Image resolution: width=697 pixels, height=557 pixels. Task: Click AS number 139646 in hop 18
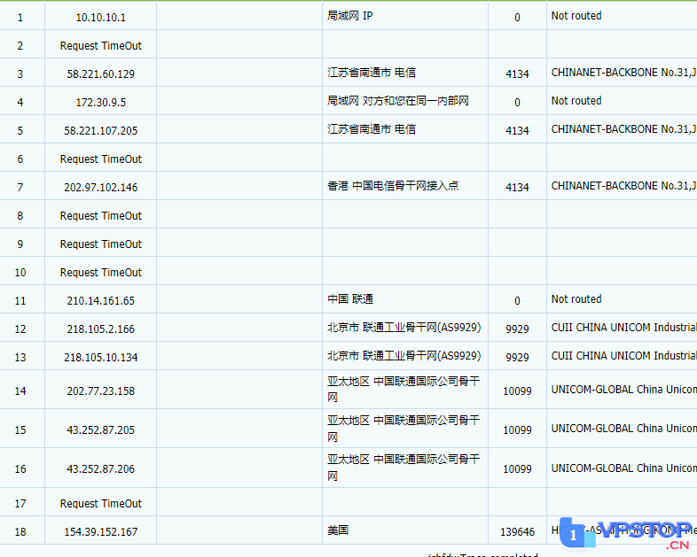coord(517,532)
